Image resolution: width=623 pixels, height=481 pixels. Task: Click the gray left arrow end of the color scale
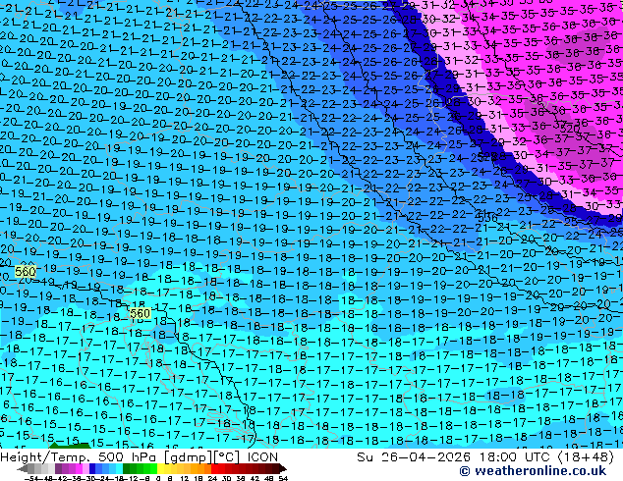(23, 469)
